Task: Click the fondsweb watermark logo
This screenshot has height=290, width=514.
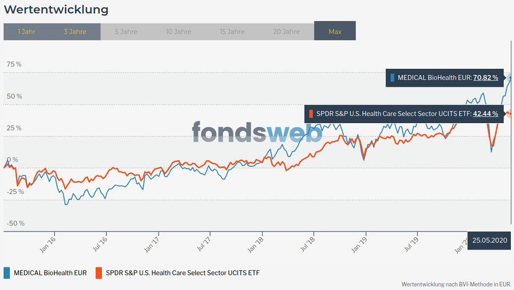Action: click(x=257, y=132)
